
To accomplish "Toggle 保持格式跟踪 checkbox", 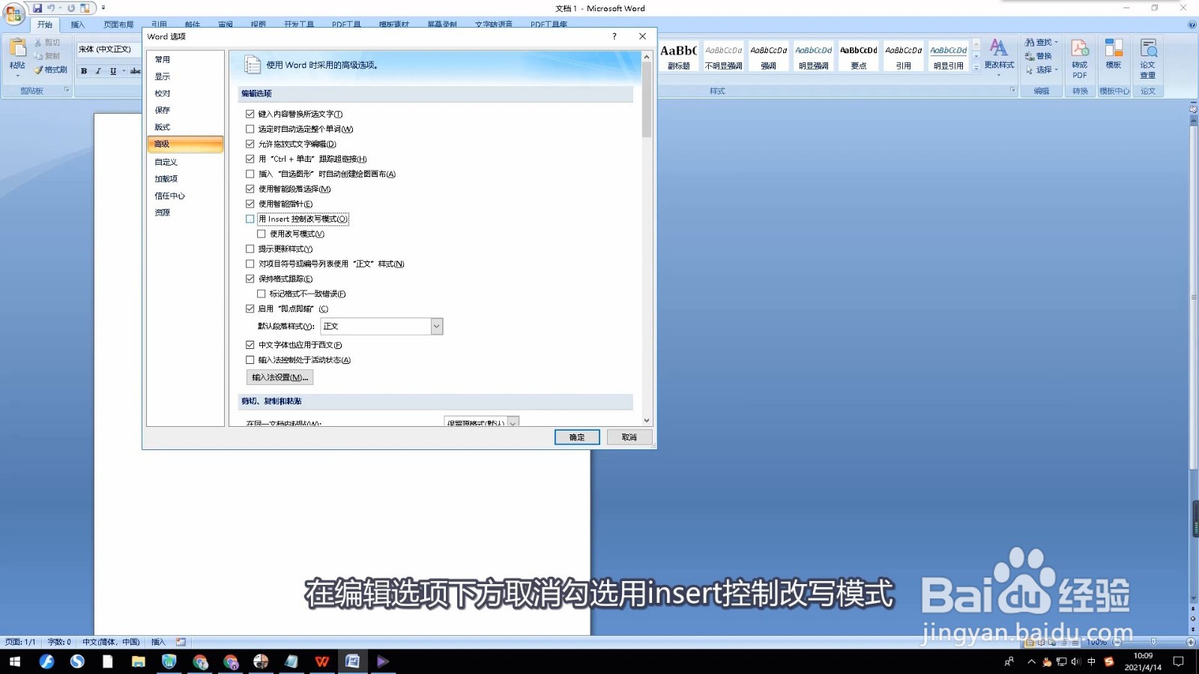I will tap(250, 279).
